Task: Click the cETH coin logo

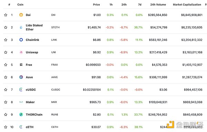Action: pyautogui.click(x=21, y=127)
